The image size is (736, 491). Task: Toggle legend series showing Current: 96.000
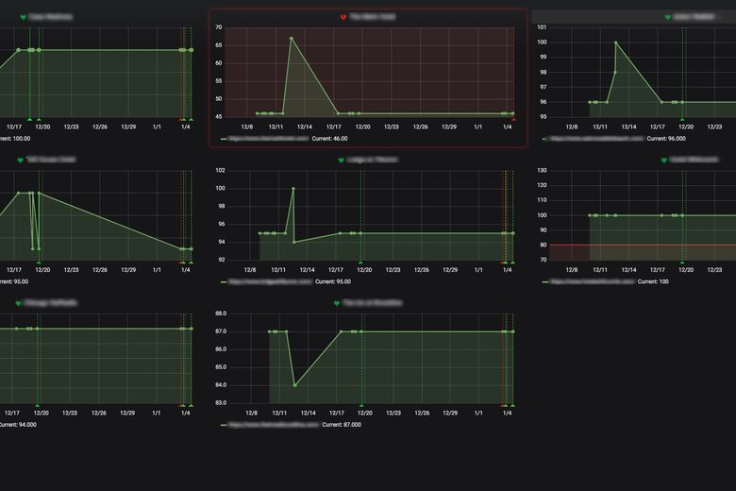pyautogui.click(x=594, y=138)
